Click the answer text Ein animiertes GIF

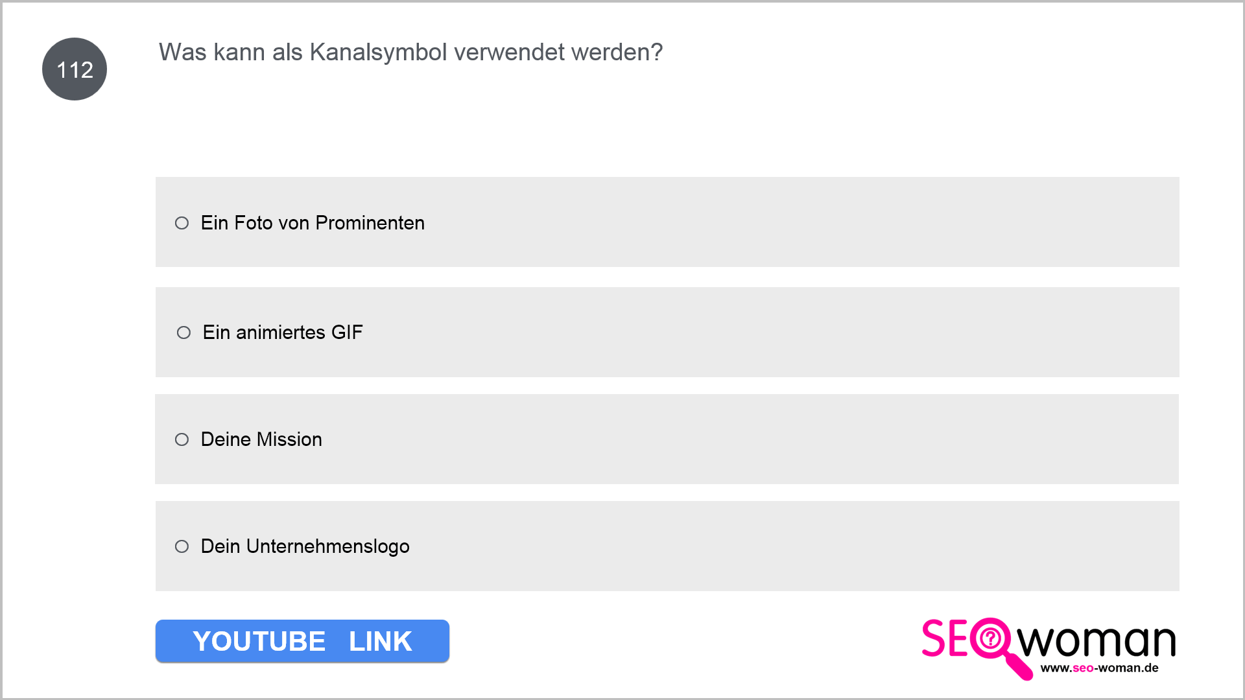(x=283, y=332)
